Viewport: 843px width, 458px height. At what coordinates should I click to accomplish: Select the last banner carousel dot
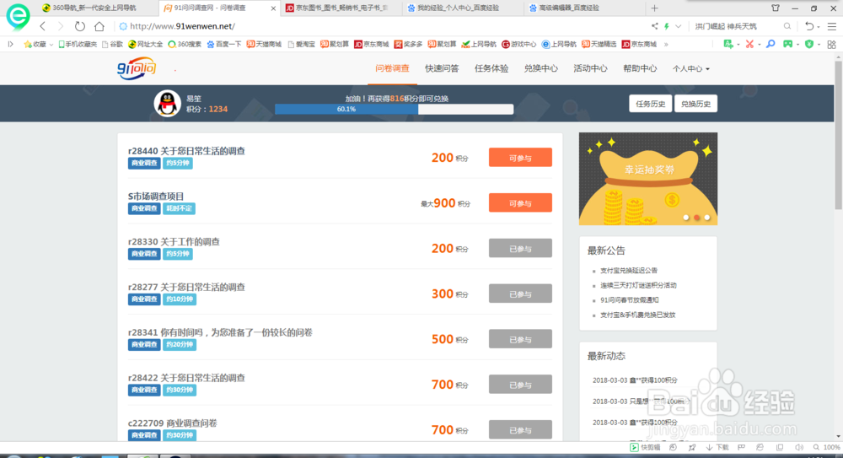click(x=707, y=218)
